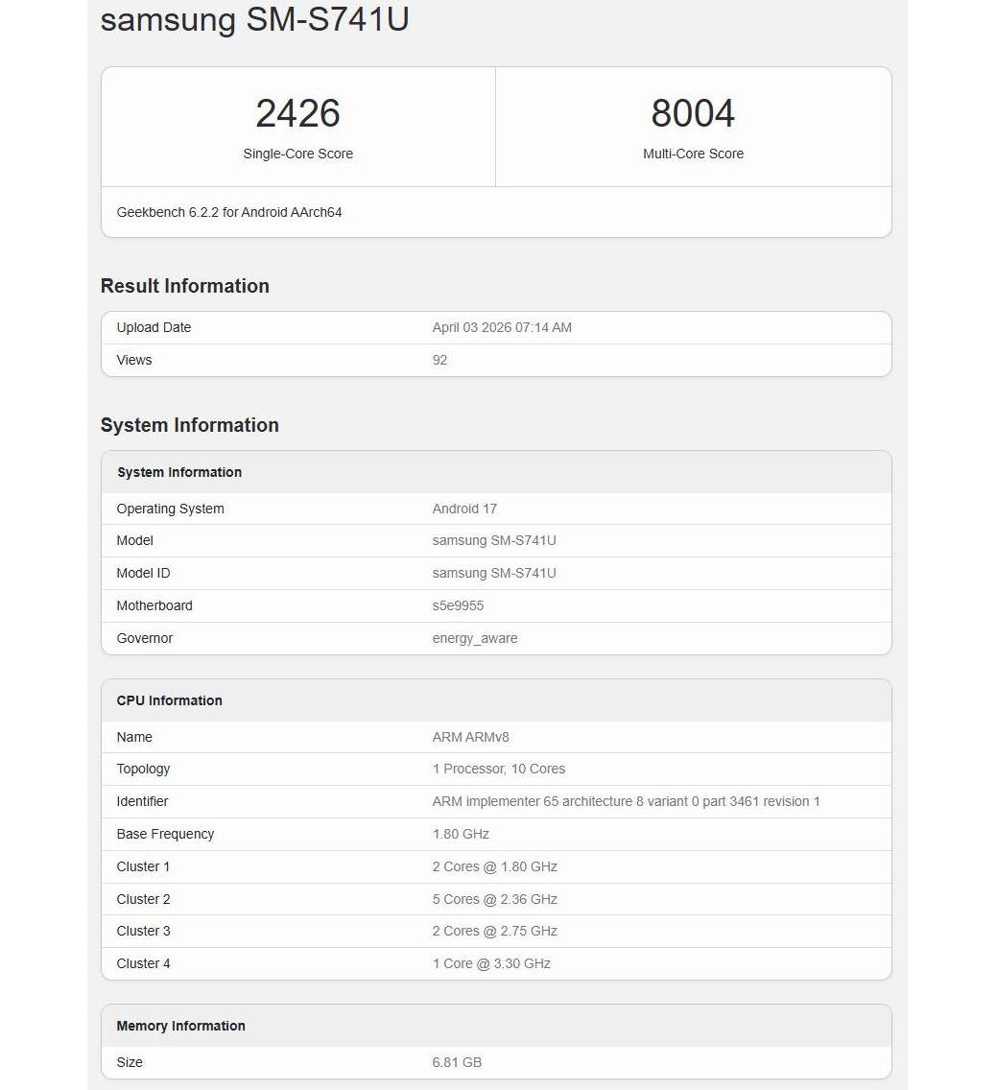The height and width of the screenshot is (1090, 996).
Task: Click the CPU Name label
Action: tap(134, 737)
